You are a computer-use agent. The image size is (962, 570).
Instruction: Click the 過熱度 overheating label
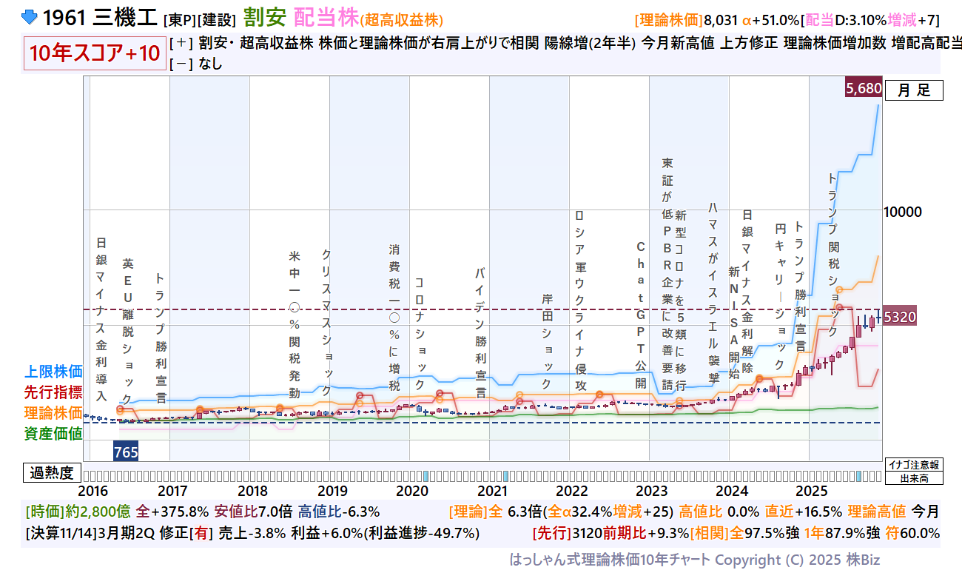point(52,473)
